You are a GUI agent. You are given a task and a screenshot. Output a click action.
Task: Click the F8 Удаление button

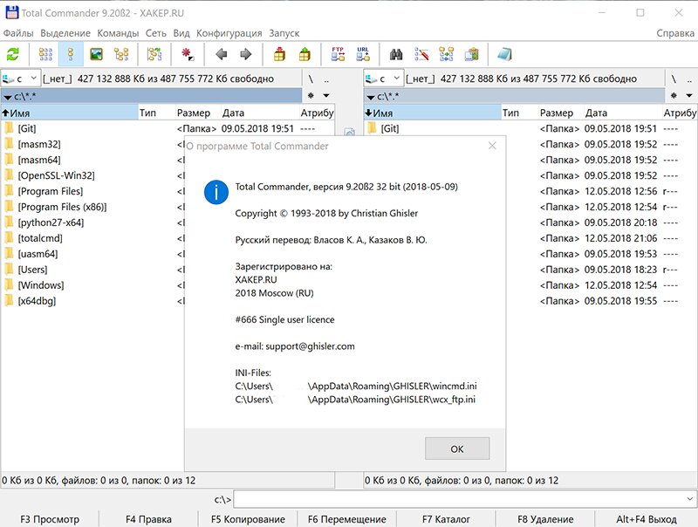(545, 519)
